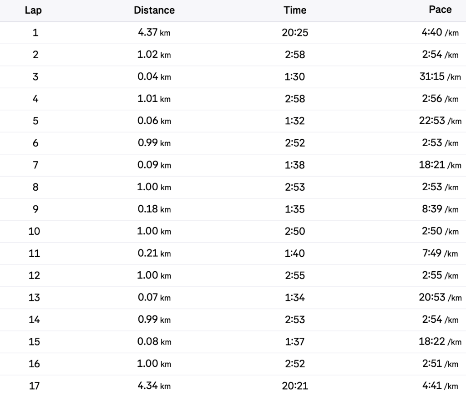Click the Lap column header
This screenshot has height=396, width=466.
coord(33,10)
